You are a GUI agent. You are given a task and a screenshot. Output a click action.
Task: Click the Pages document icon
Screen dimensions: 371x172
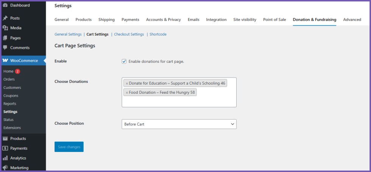5,38
